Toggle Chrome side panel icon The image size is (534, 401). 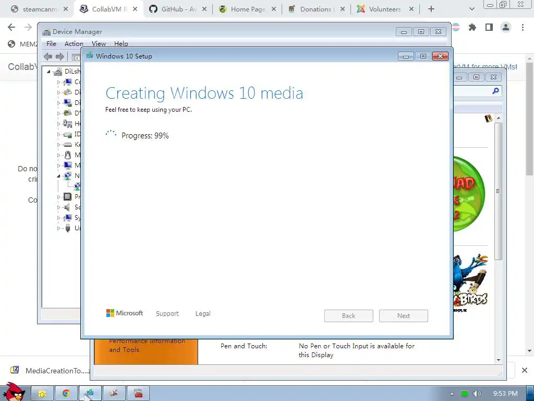489,27
